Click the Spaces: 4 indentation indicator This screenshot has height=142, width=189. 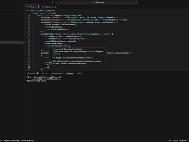point(184,140)
